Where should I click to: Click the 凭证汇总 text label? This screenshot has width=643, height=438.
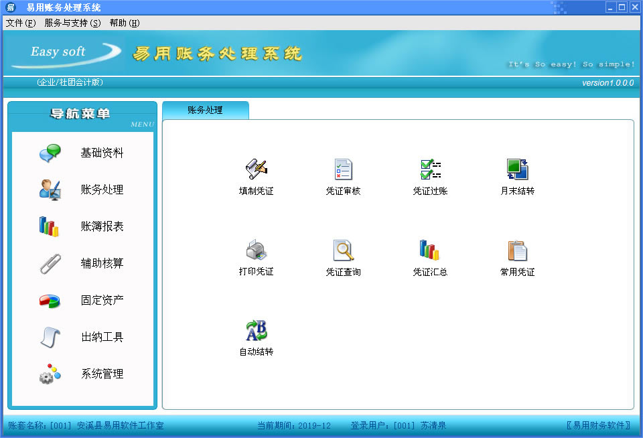click(430, 272)
